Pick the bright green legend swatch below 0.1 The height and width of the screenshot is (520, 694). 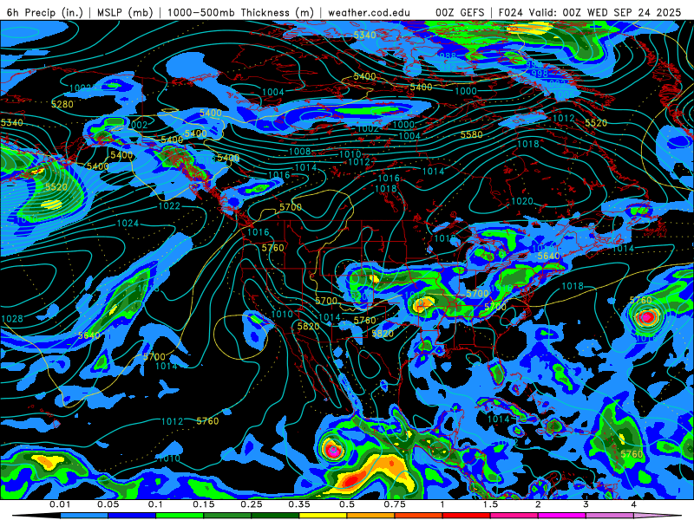[x=180, y=516]
